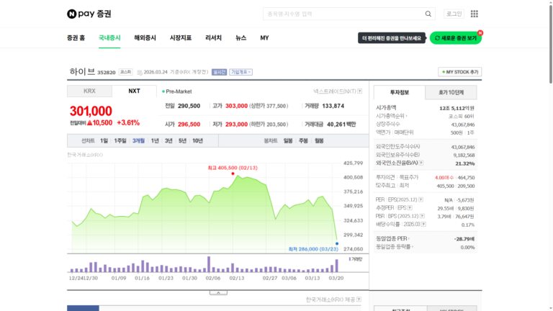Image resolution: width=553 pixels, height=311 pixels.
Task: Select 3개월 line chart period
Action: point(138,140)
